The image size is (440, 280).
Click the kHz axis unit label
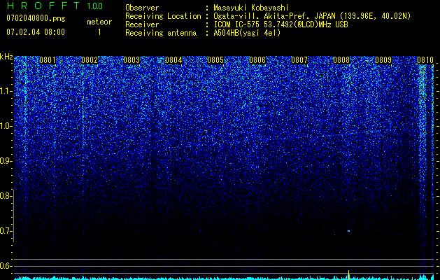6,57
